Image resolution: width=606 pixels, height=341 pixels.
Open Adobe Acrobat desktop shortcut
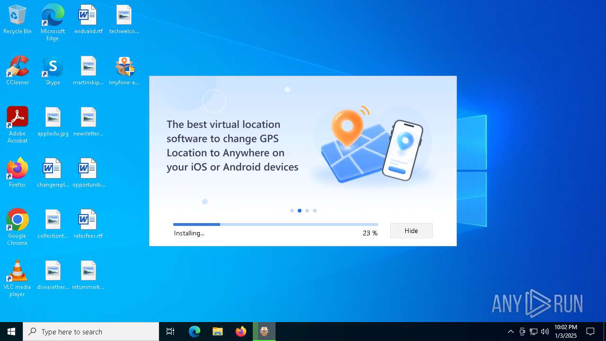18,125
